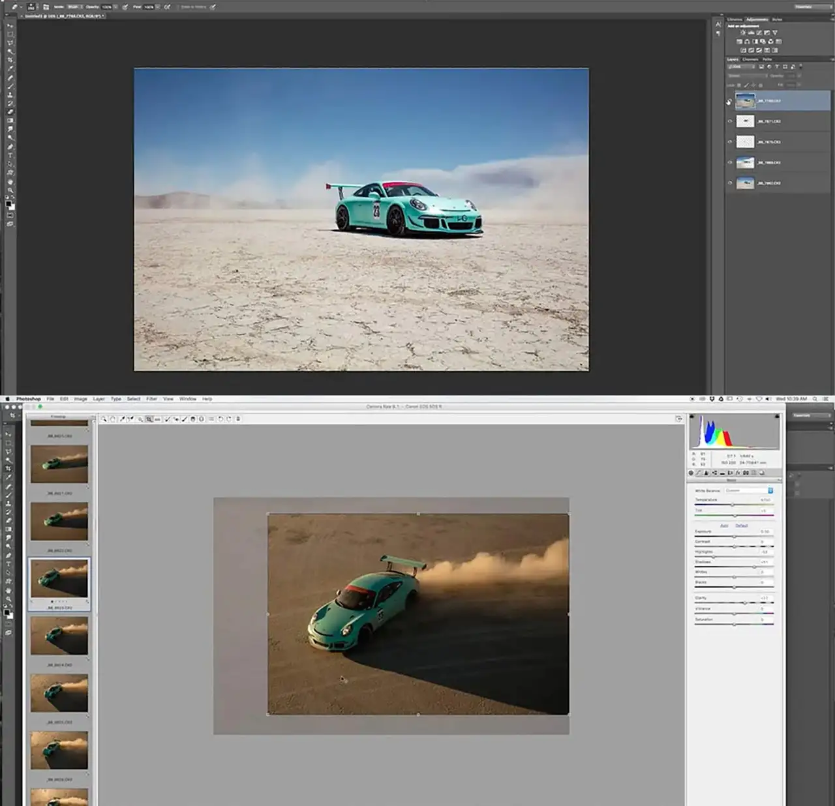Open the Filter menu
This screenshot has width=835, height=806.
point(151,399)
